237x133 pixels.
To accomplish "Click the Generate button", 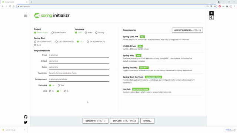I will 96,121.
